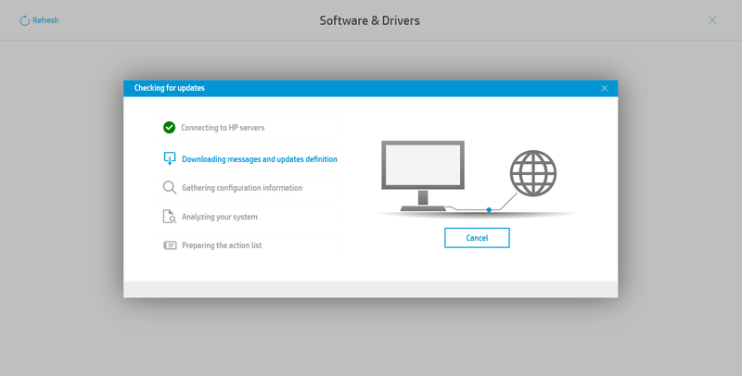Select 'Connecting to HP servers' text

point(223,128)
